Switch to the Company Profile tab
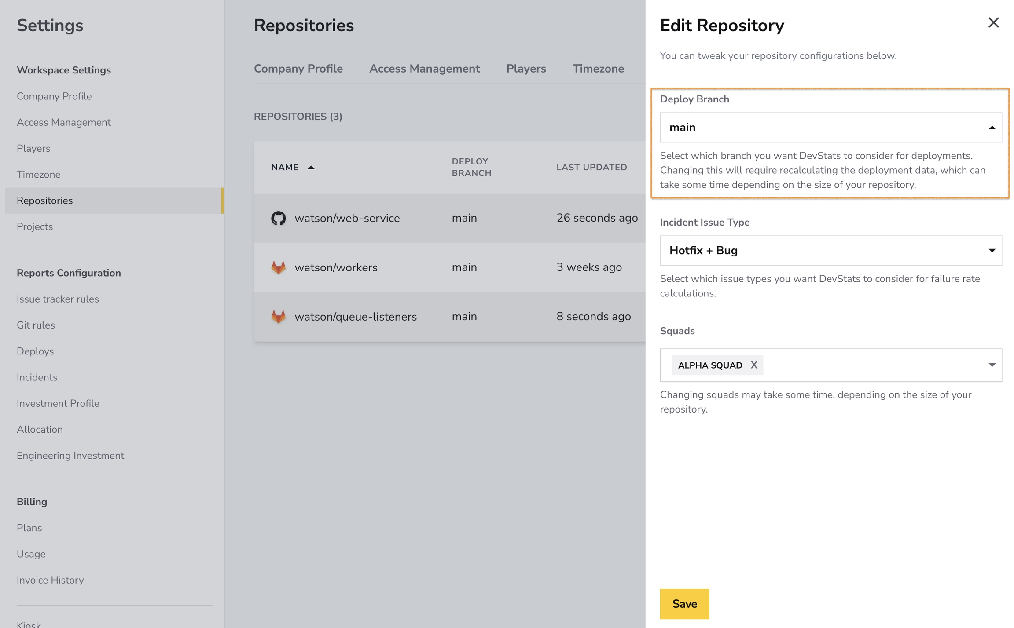Screen dimensions: 1014x628 tap(298, 69)
